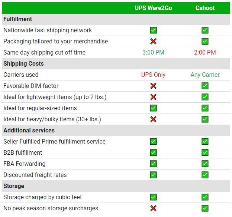
Task: Select the Cahoot column header
Action: (205, 8)
